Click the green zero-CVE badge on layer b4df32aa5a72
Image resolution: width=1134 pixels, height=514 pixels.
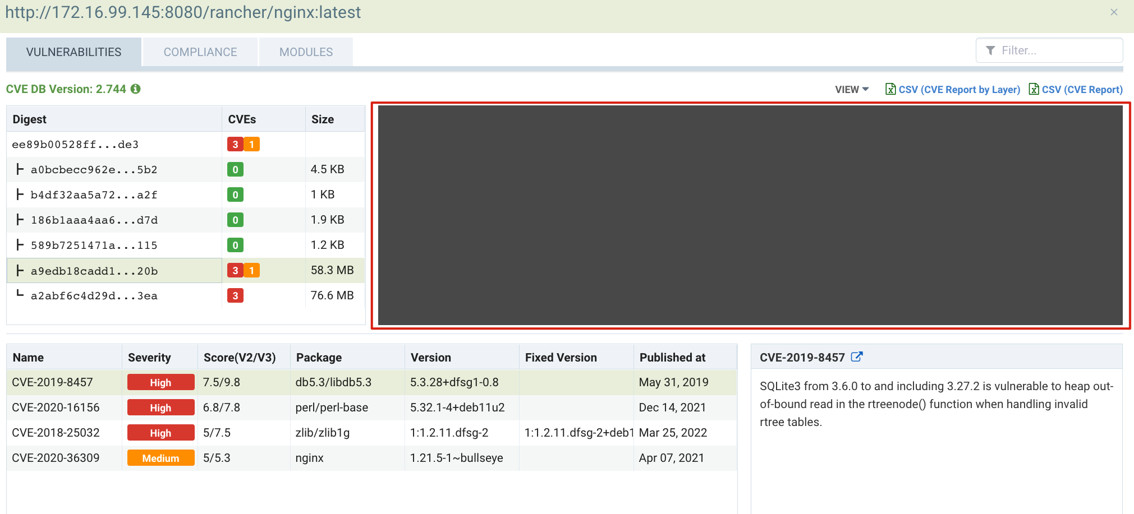(x=235, y=195)
